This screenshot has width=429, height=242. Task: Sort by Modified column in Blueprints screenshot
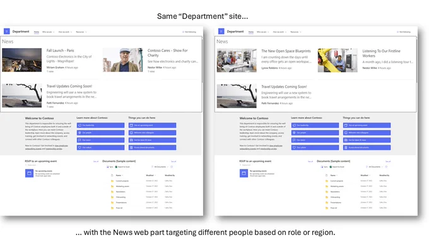365,176
